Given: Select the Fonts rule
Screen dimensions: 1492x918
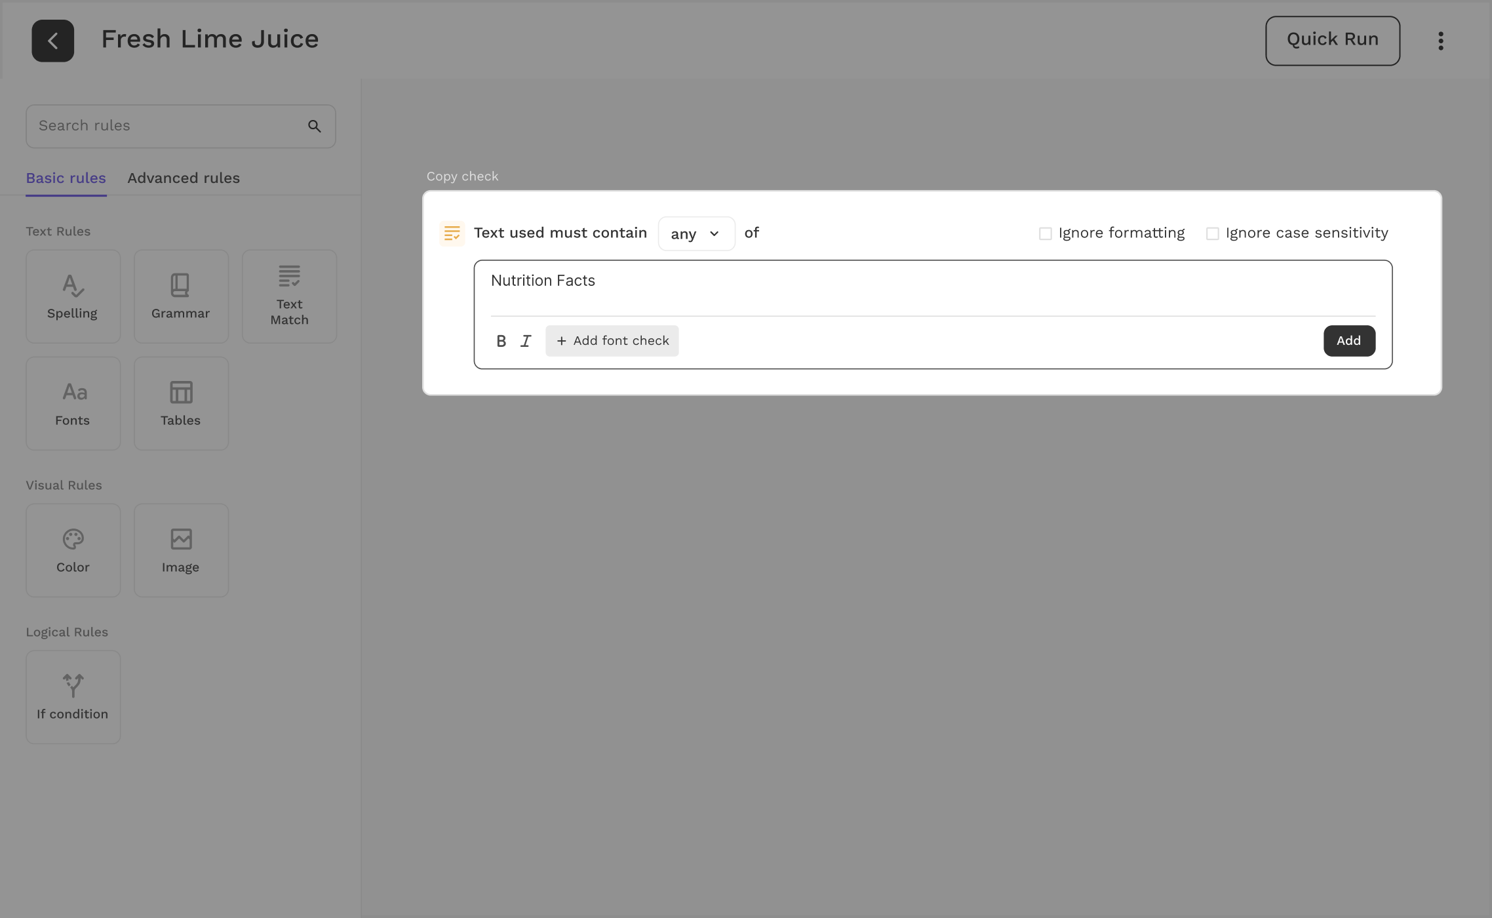Looking at the screenshot, I should pos(73,403).
